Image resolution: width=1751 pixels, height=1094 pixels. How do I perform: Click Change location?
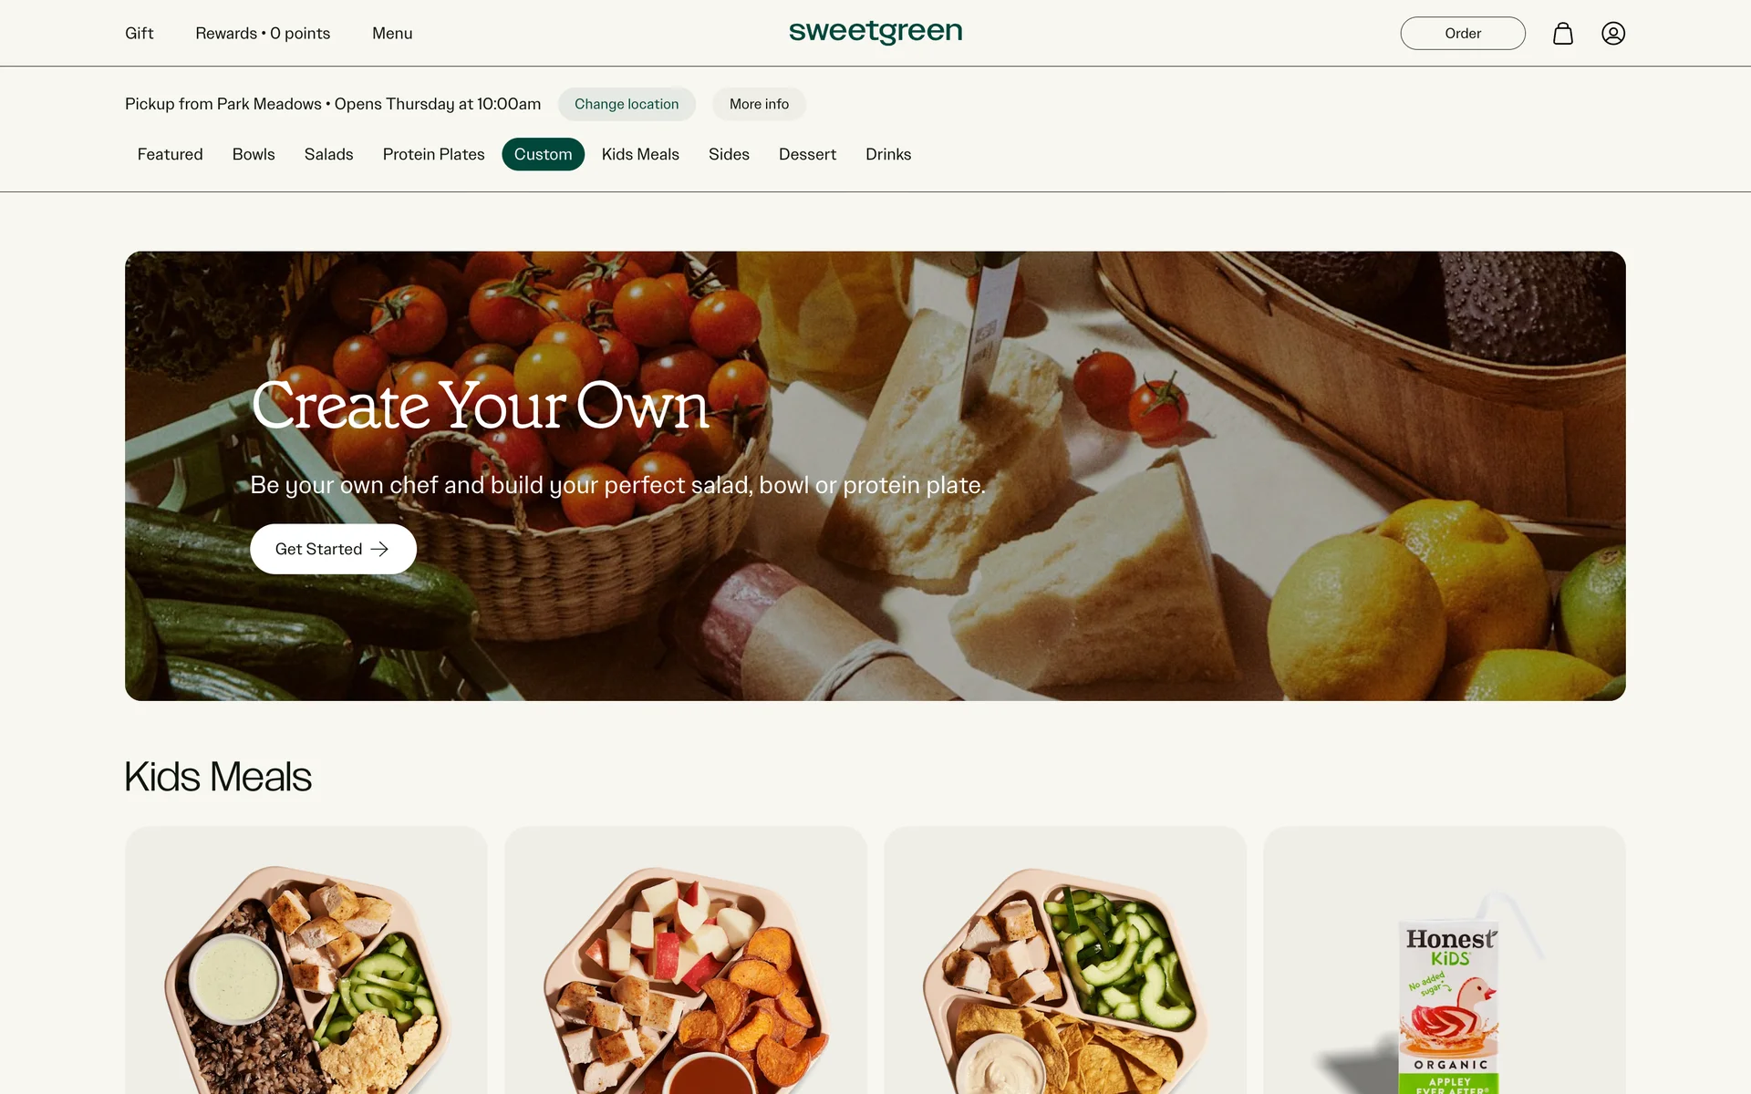[x=627, y=104]
